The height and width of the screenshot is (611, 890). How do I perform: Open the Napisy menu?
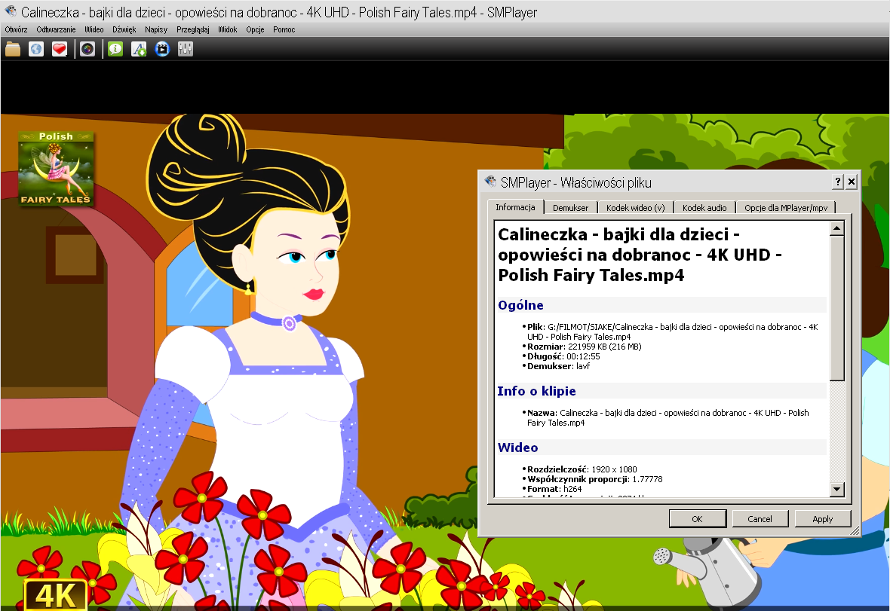click(x=156, y=29)
